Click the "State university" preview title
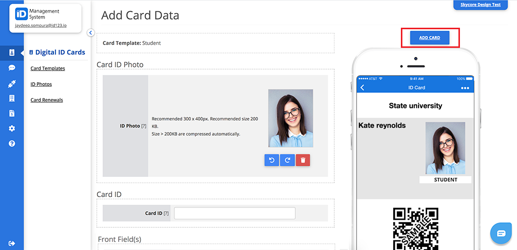 coord(416,105)
